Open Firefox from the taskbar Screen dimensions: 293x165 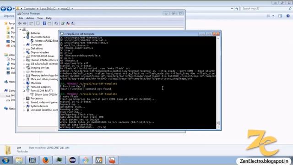(46, 160)
